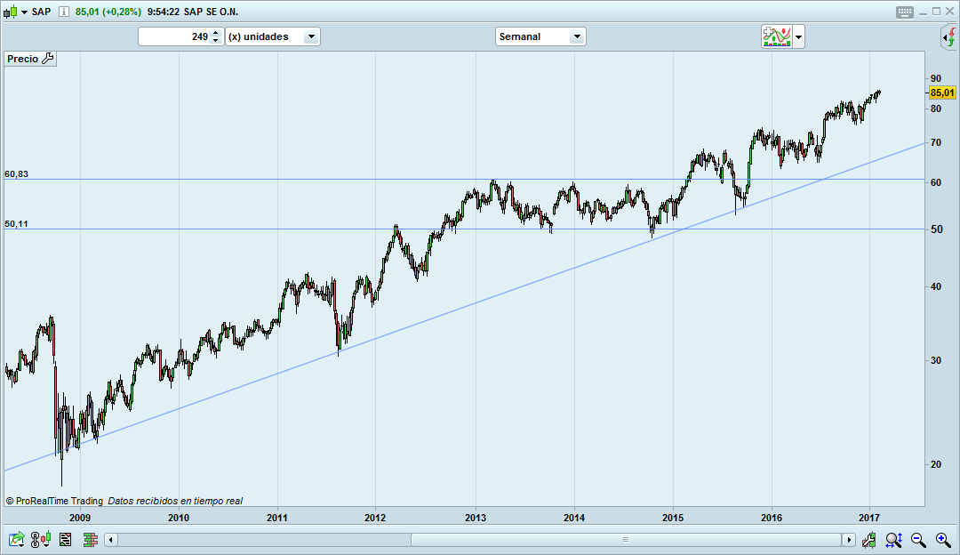Click the virtual keyboard icon in titlebar
The height and width of the screenshot is (555, 960).
[903, 12]
